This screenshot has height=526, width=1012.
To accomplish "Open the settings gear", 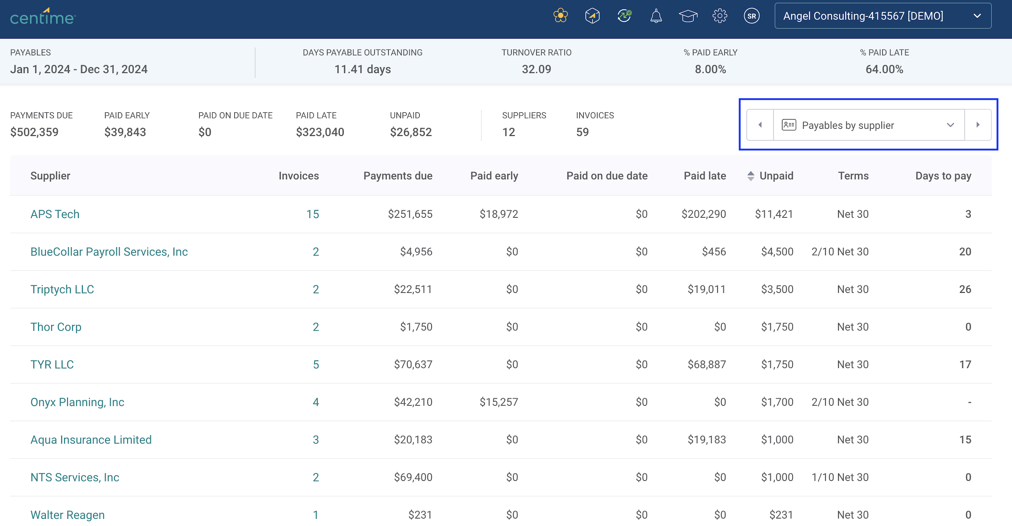I will pyautogui.click(x=720, y=16).
